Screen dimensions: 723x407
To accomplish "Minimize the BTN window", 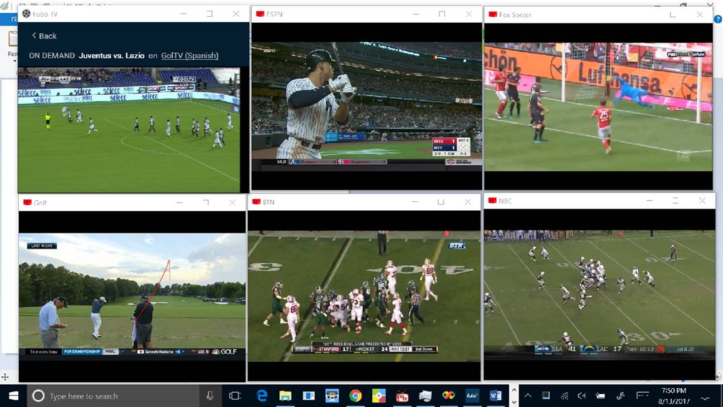I will [415, 202].
